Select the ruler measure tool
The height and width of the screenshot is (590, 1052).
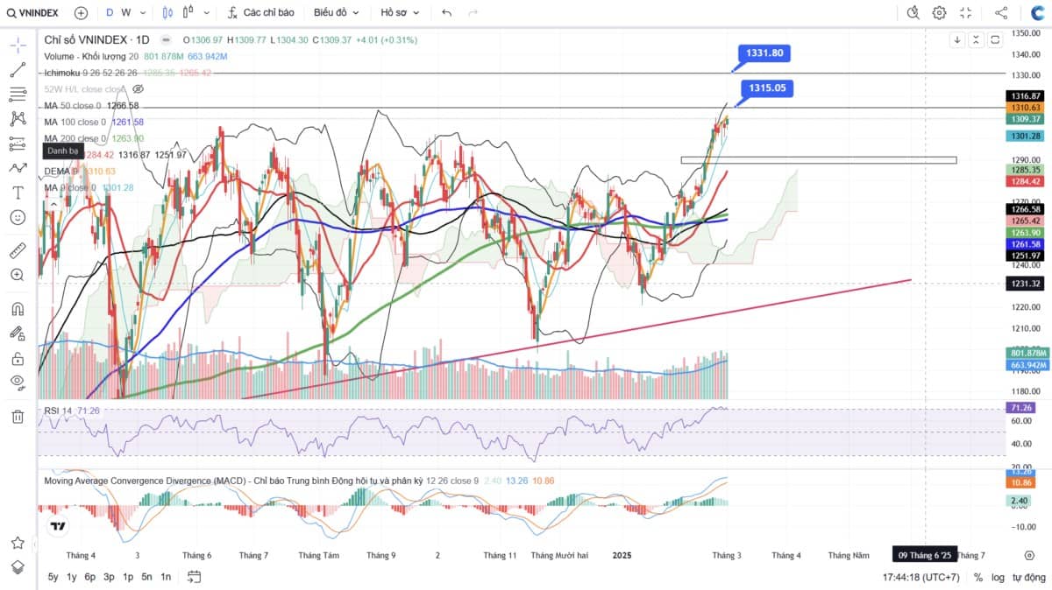(18, 250)
